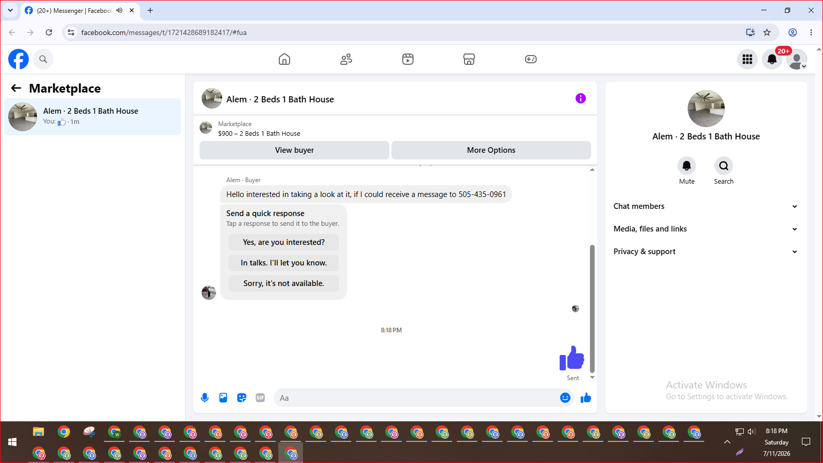Viewport: 823px width, 463px height.
Task: Expand Privacy & support section
Action: tap(706, 252)
